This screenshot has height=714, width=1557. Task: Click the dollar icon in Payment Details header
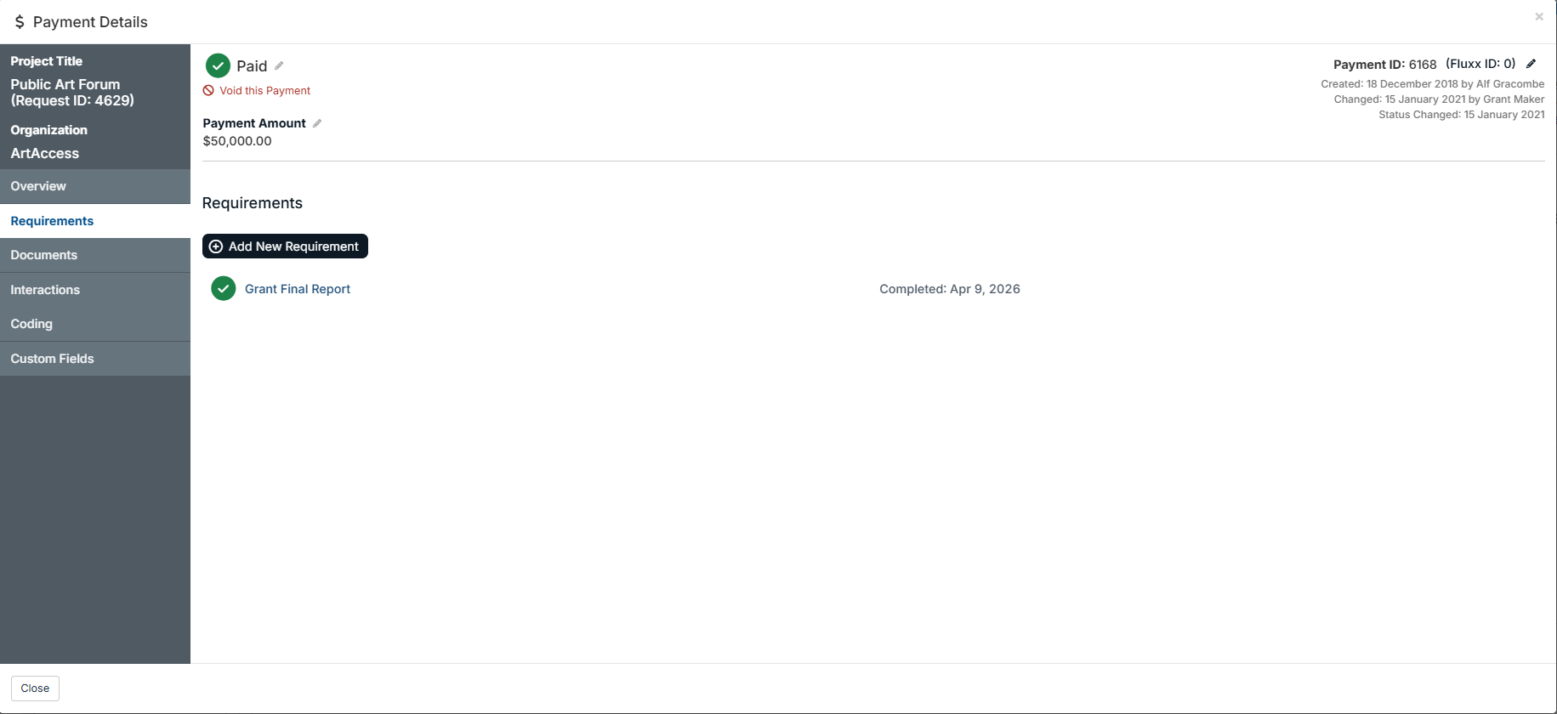point(20,22)
